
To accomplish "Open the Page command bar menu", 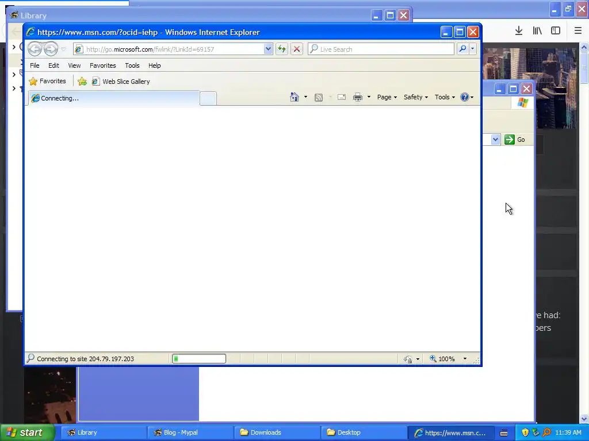I will tap(387, 97).
